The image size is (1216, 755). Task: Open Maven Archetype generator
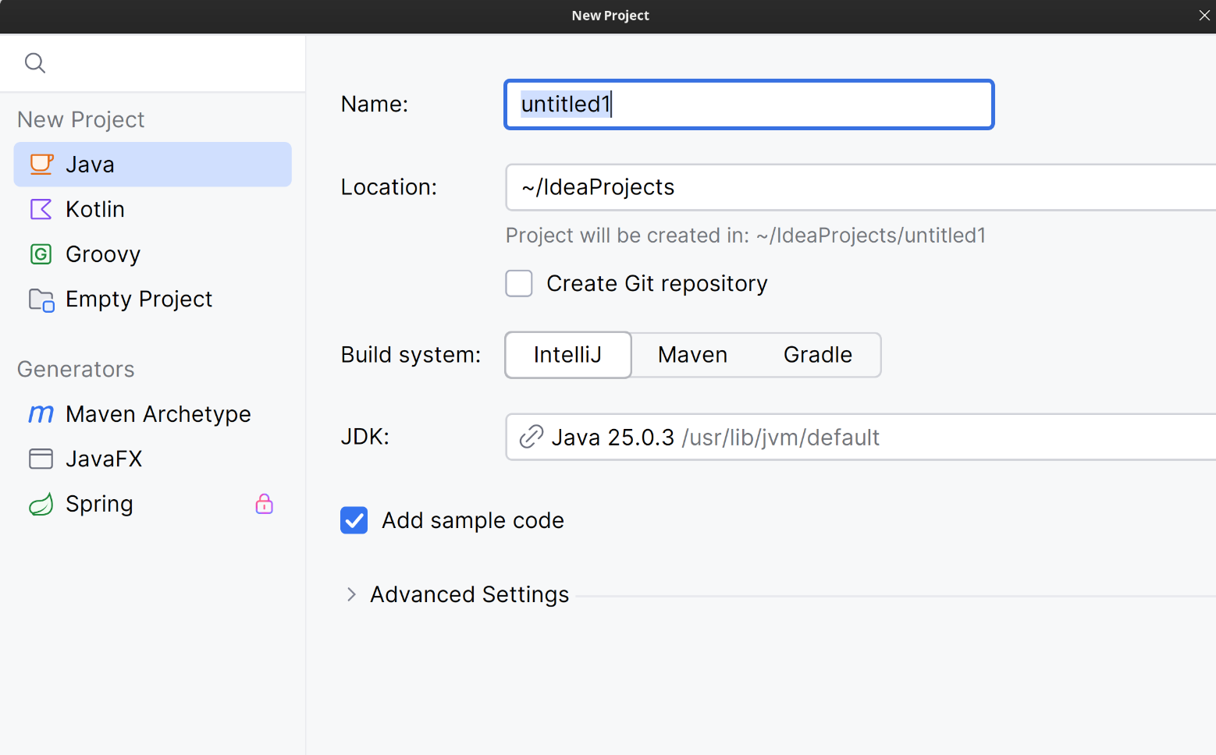click(153, 414)
